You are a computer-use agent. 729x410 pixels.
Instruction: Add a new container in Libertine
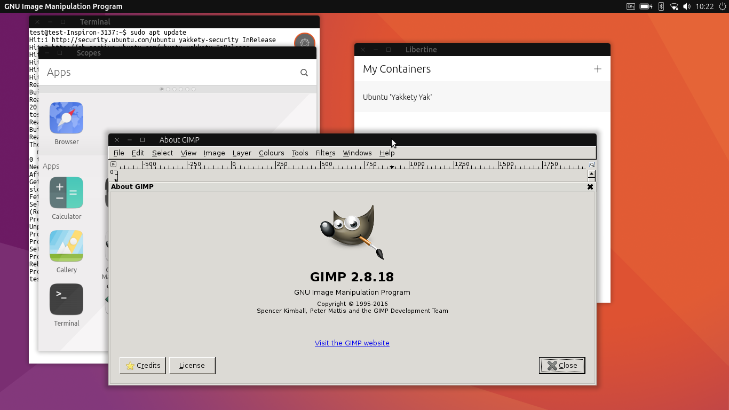click(x=597, y=69)
